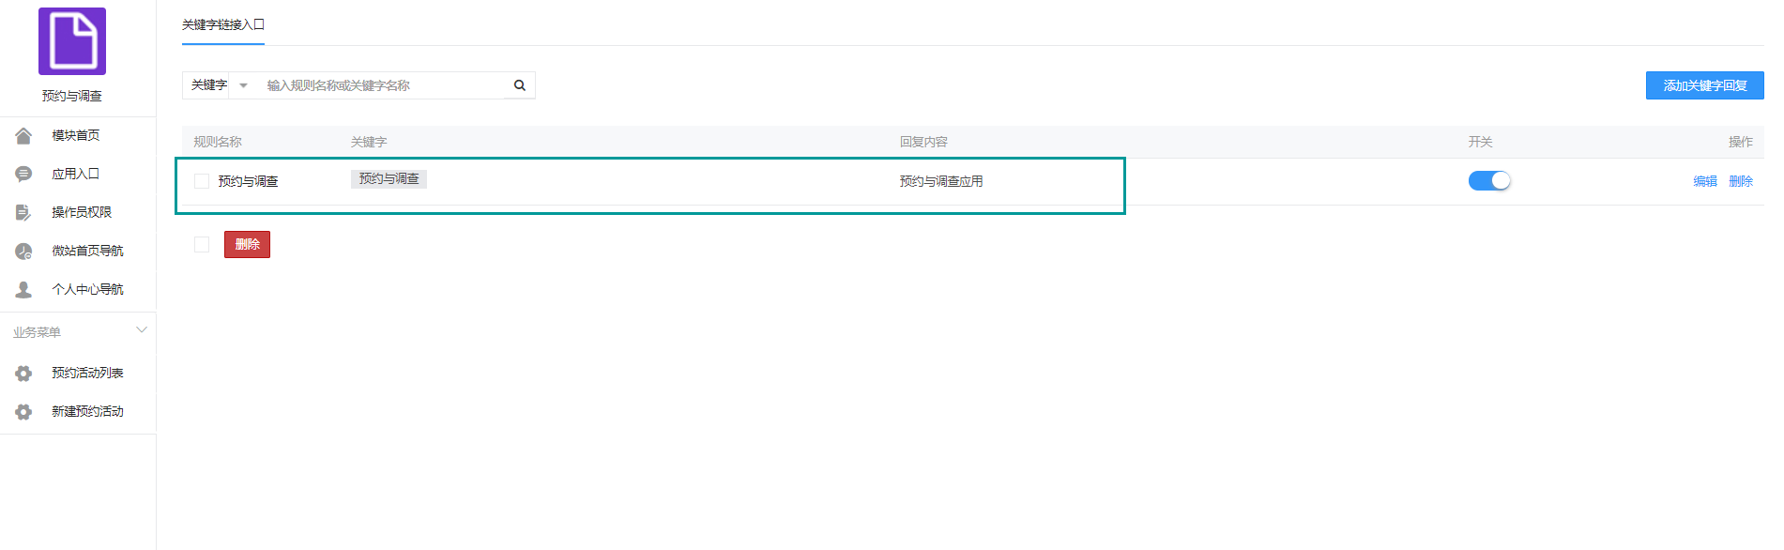Select the 关键字链接入口 tab

click(223, 24)
